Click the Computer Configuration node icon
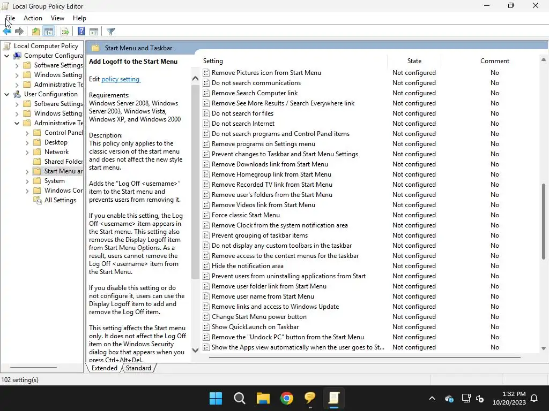549x411 pixels. pyautogui.click(x=17, y=56)
